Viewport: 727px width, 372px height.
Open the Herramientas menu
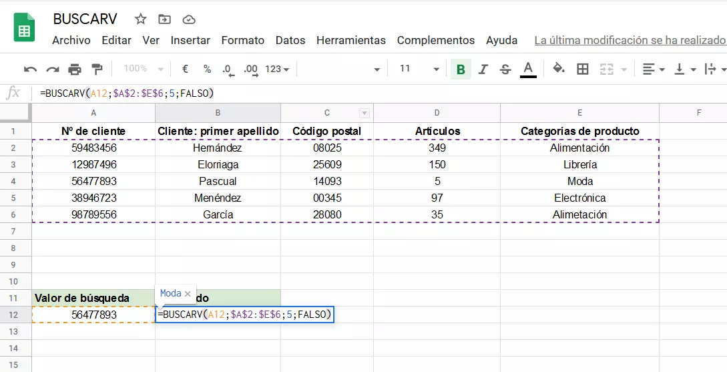[x=351, y=40]
